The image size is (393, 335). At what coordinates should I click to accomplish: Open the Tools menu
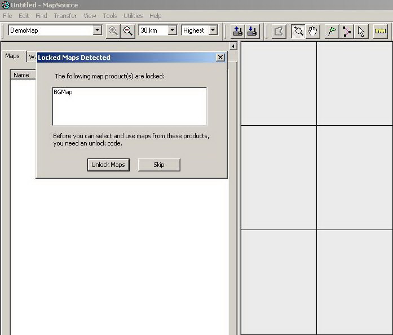110,16
